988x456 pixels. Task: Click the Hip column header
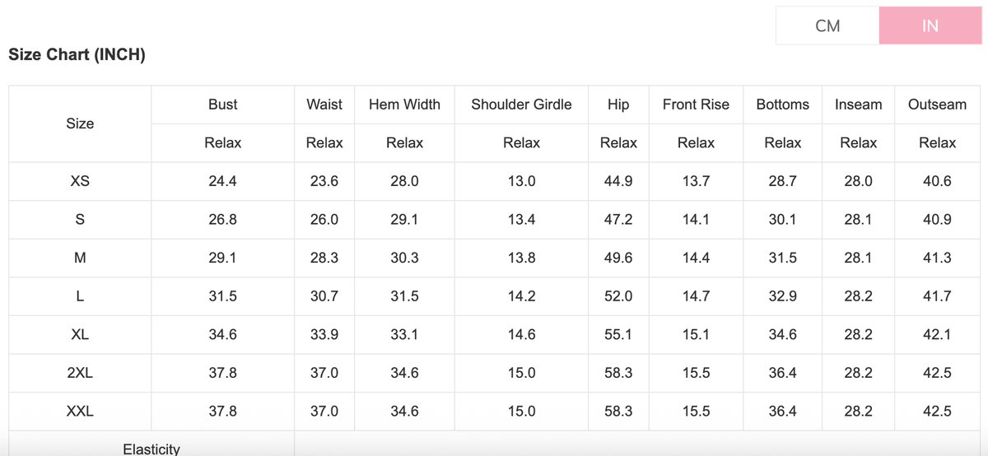point(618,105)
